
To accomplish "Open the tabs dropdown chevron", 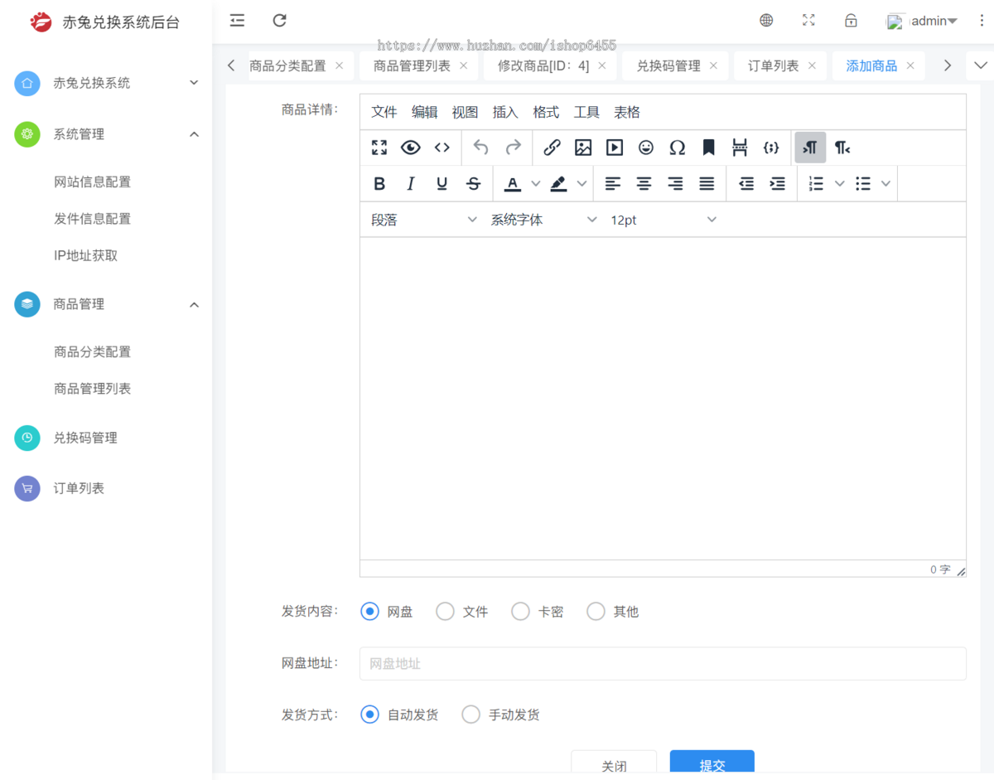I will click(981, 65).
